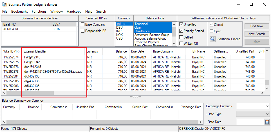Uncheck the Closed status checkbox
Viewport: 271px width, 132px height.
click(212, 25)
